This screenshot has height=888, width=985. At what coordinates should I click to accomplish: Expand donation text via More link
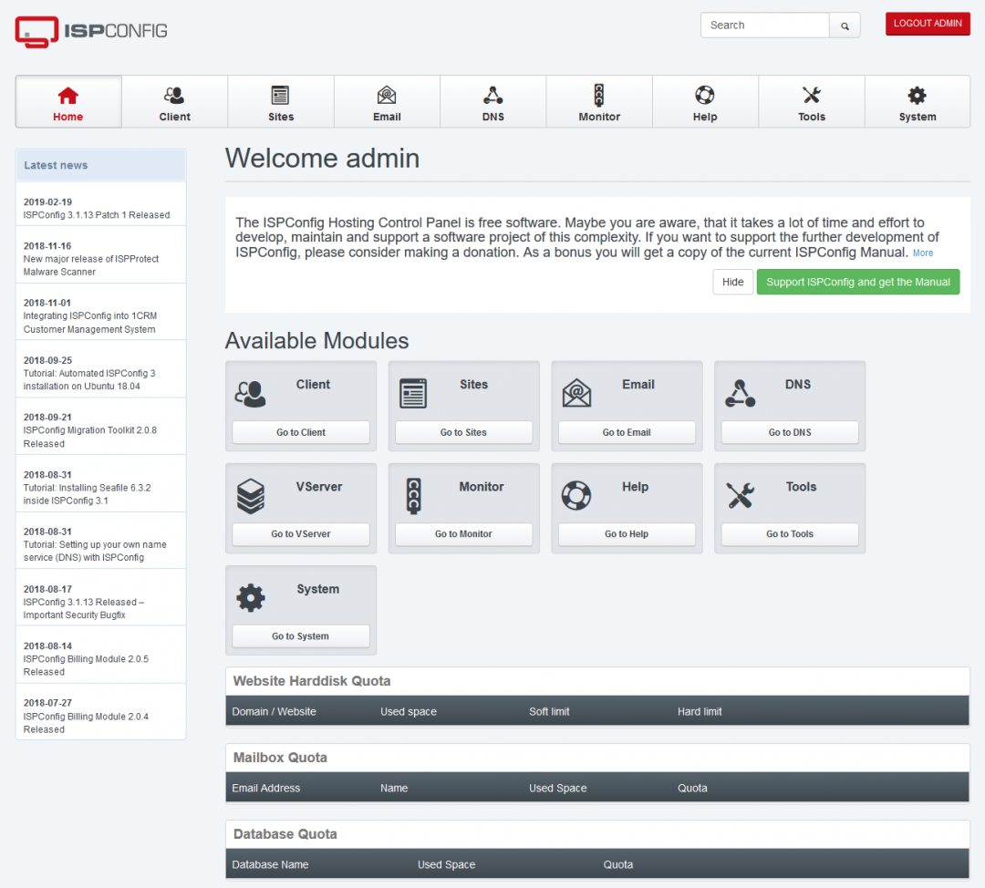click(923, 253)
